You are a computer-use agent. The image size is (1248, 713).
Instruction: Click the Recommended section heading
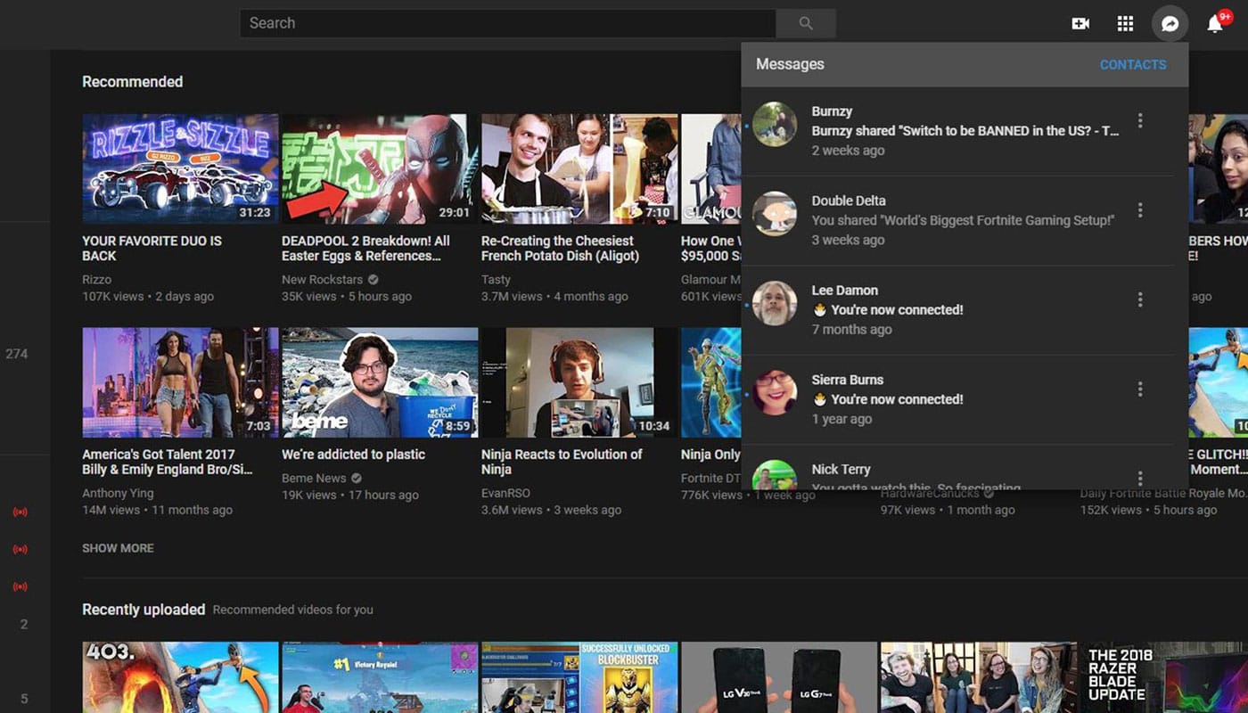[x=133, y=82]
